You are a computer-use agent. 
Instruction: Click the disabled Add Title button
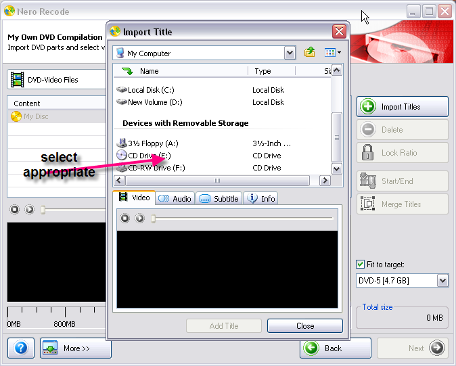coord(224,326)
